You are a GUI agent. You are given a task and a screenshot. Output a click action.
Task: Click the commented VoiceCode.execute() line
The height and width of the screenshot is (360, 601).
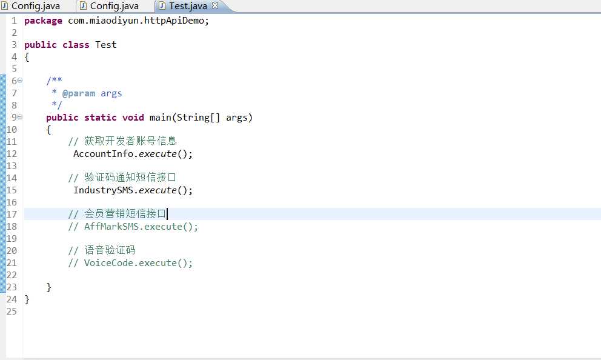130,263
